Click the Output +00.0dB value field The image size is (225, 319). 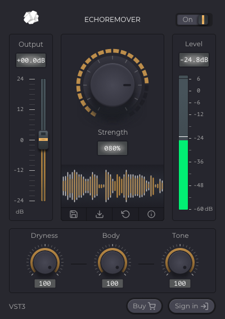pyautogui.click(x=31, y=60)
